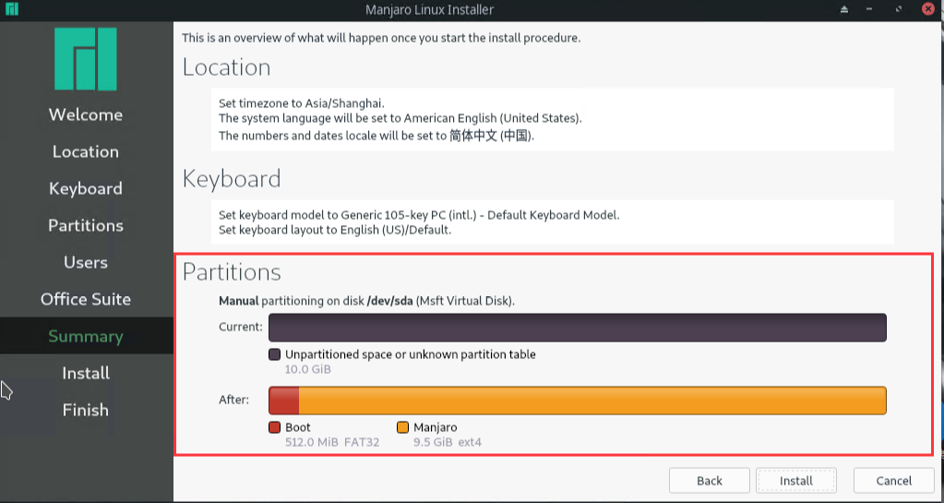Click the Manjaro logo in the sidebar
This screenshot has width=944, height=503.
point(86,59)
